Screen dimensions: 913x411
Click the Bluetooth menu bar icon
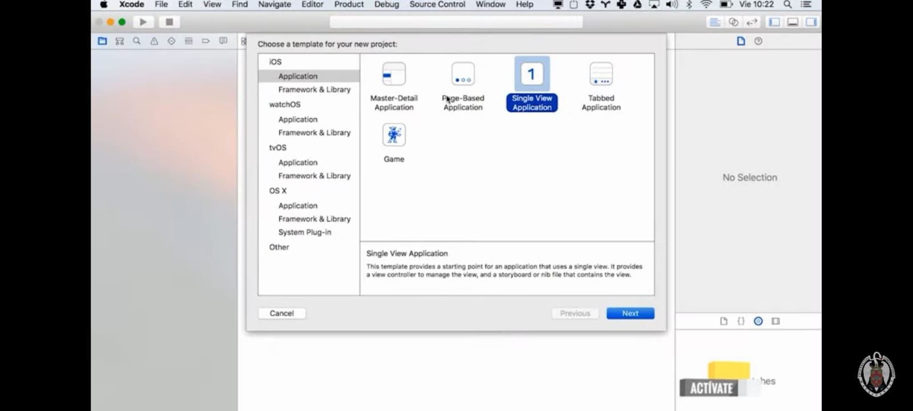tap(689, 5)
